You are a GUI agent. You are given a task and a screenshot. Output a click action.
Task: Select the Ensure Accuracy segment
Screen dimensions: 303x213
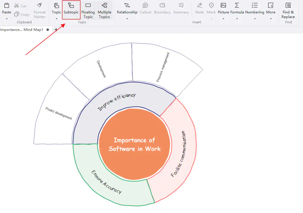coord(106,182)
